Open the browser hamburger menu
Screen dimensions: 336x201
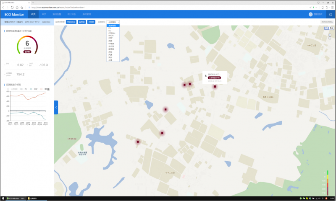(x=332, y=7)
